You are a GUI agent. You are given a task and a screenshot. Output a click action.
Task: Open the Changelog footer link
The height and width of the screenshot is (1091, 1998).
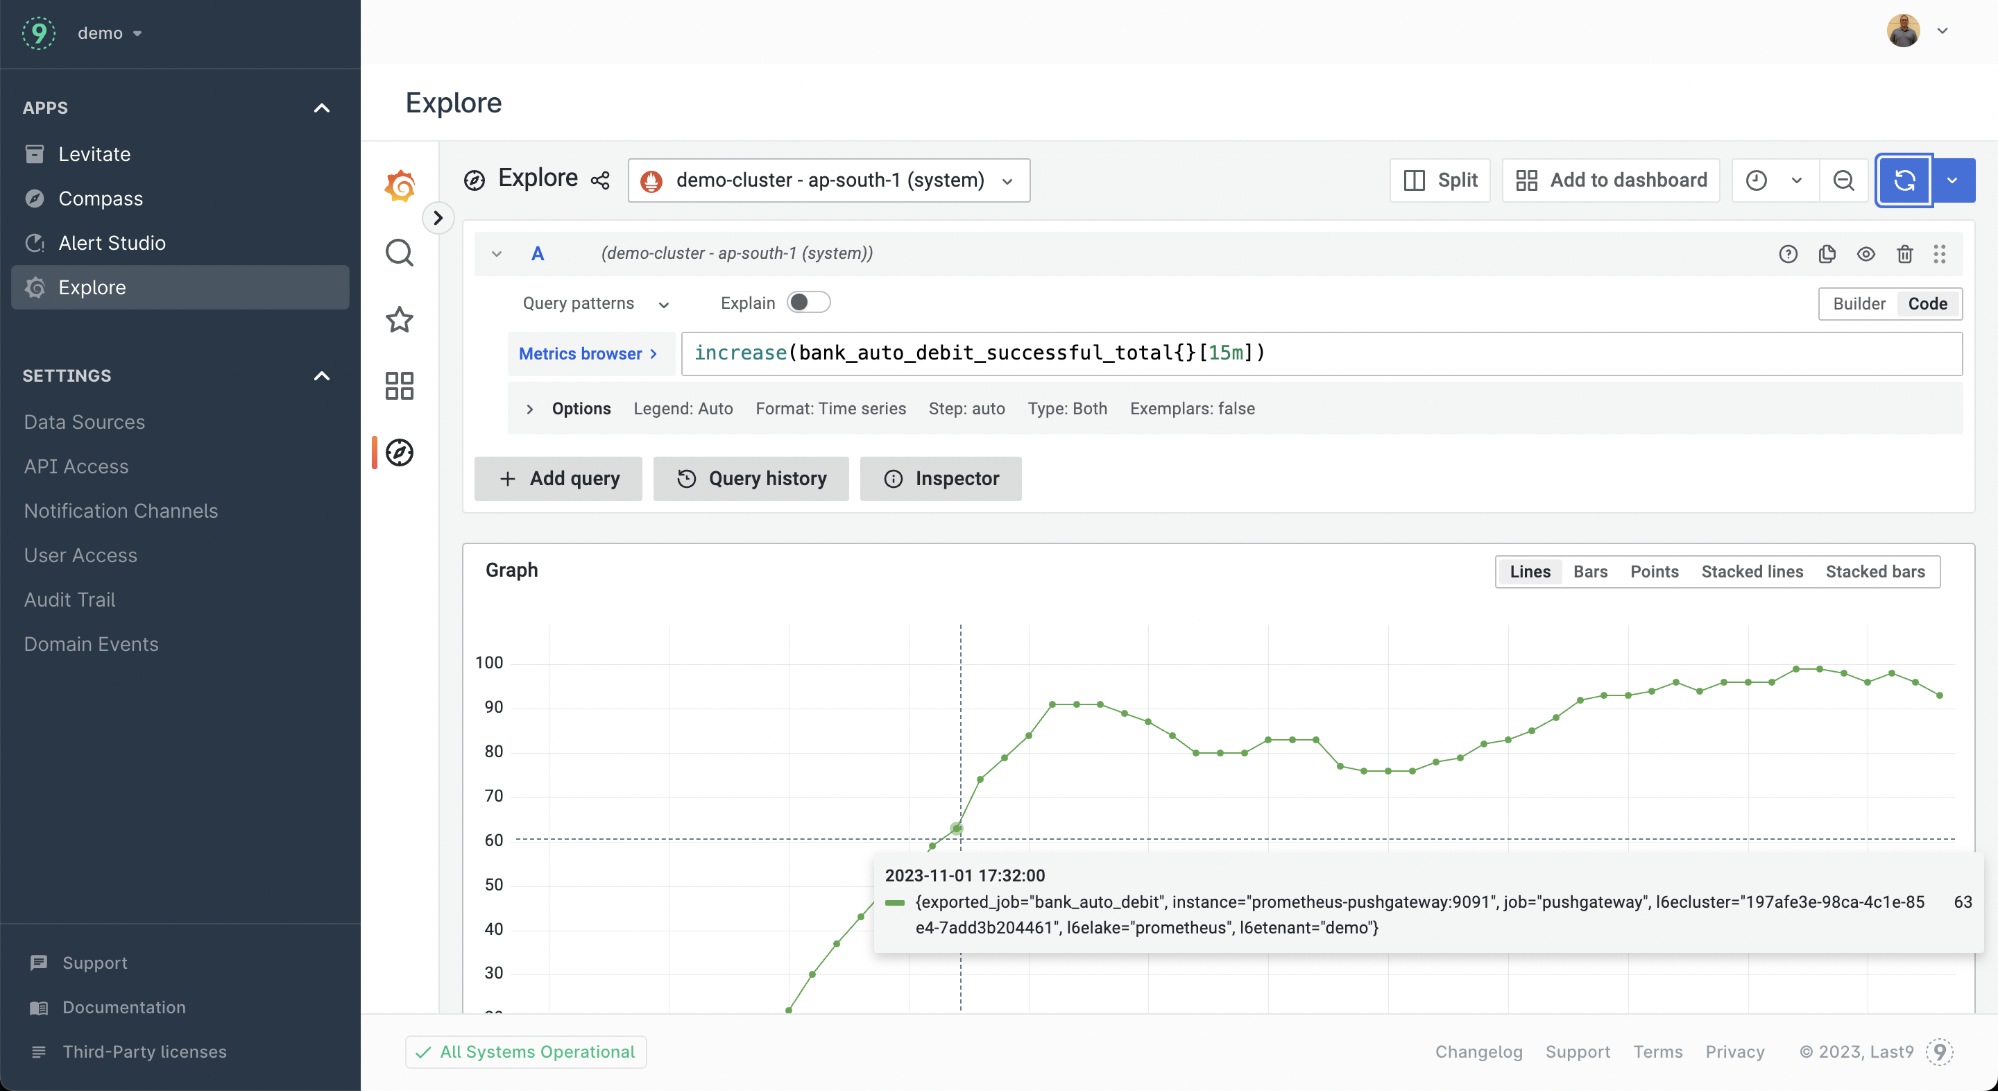(1478, 1051)
